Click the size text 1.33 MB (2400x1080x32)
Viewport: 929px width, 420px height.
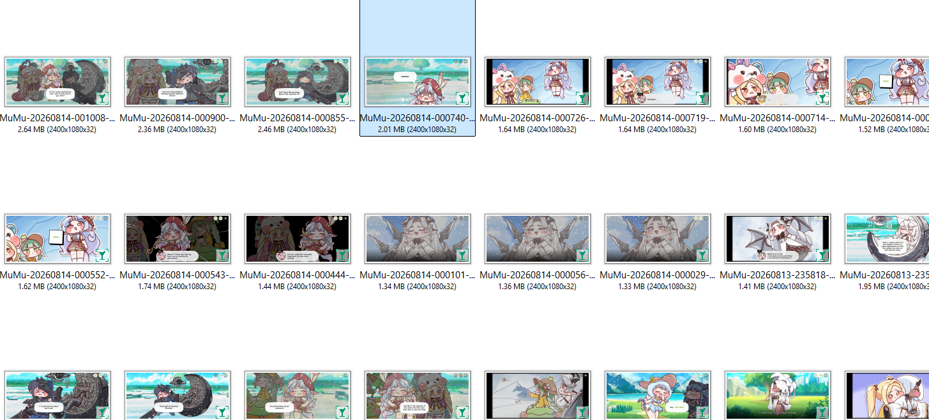point(658,287)
